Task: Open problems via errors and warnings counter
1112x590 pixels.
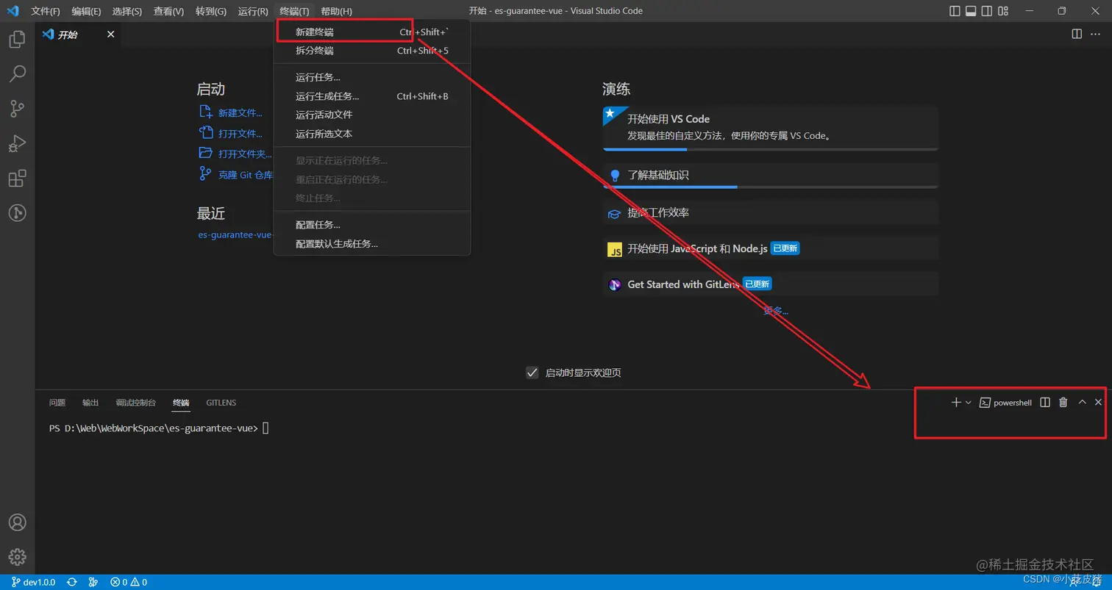Action: click(129, 582)
